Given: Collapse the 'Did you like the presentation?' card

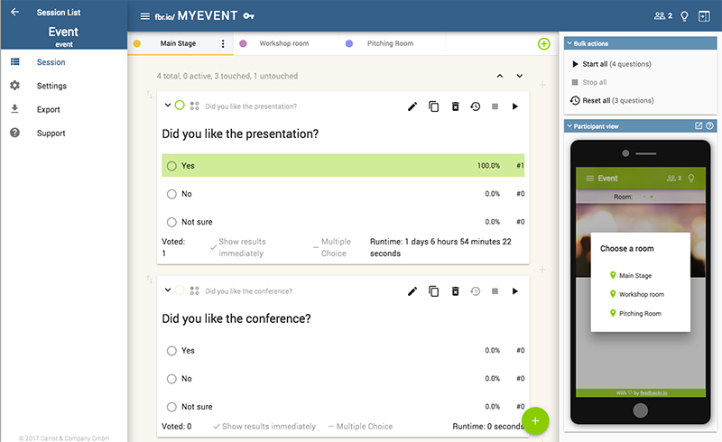Looking at the screenshot, I should click(x=167, y=106).
